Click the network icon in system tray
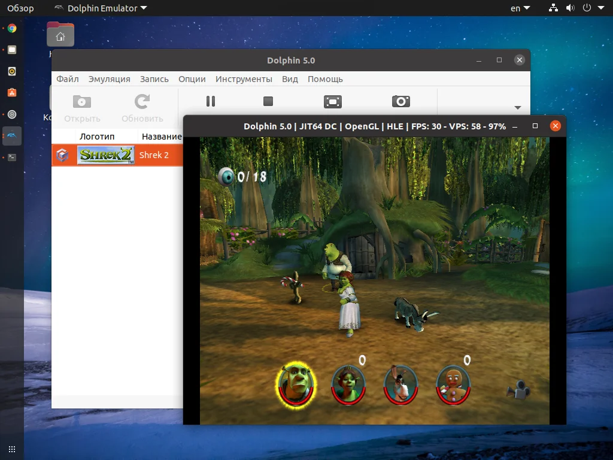Image resolution: width=613 pixels, height=460 pixels. coord(553,8)
